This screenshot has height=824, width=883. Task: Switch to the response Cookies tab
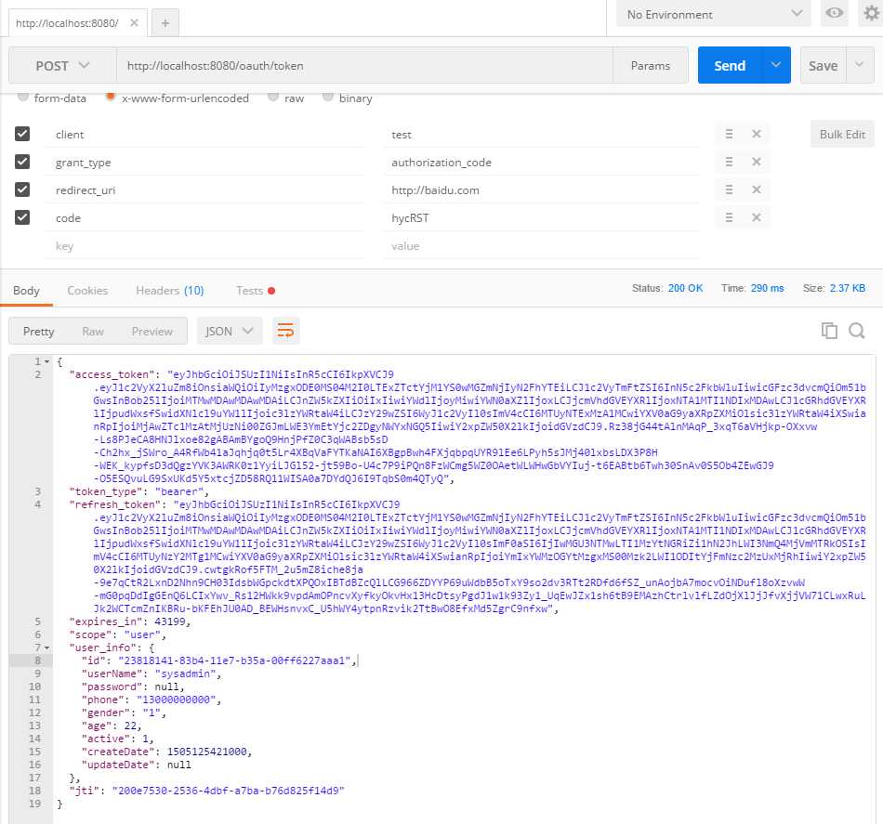pyautogui.click(x=87, y=291)
